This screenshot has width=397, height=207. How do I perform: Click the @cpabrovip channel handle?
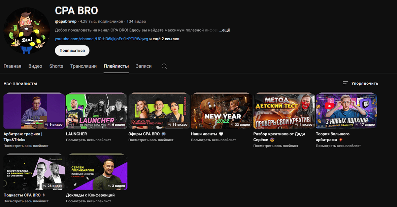(x=66, y=22)
